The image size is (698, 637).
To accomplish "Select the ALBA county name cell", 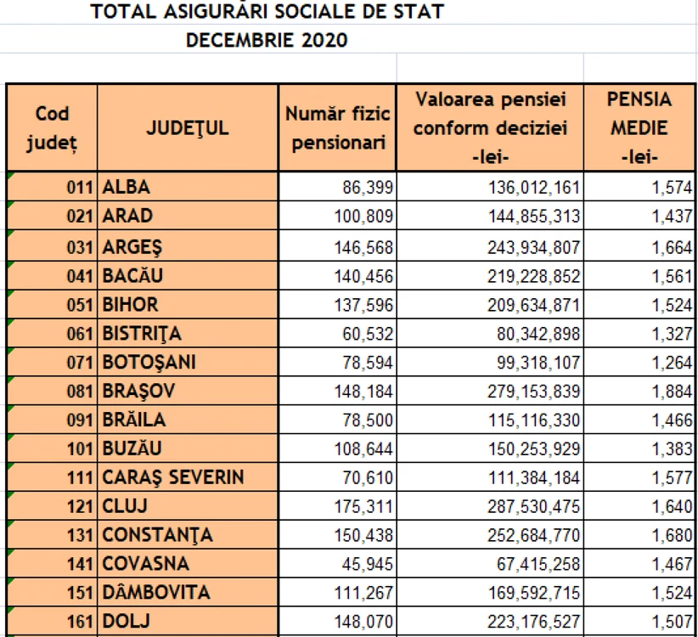I will pyautogui.click(x=188, y=187).
